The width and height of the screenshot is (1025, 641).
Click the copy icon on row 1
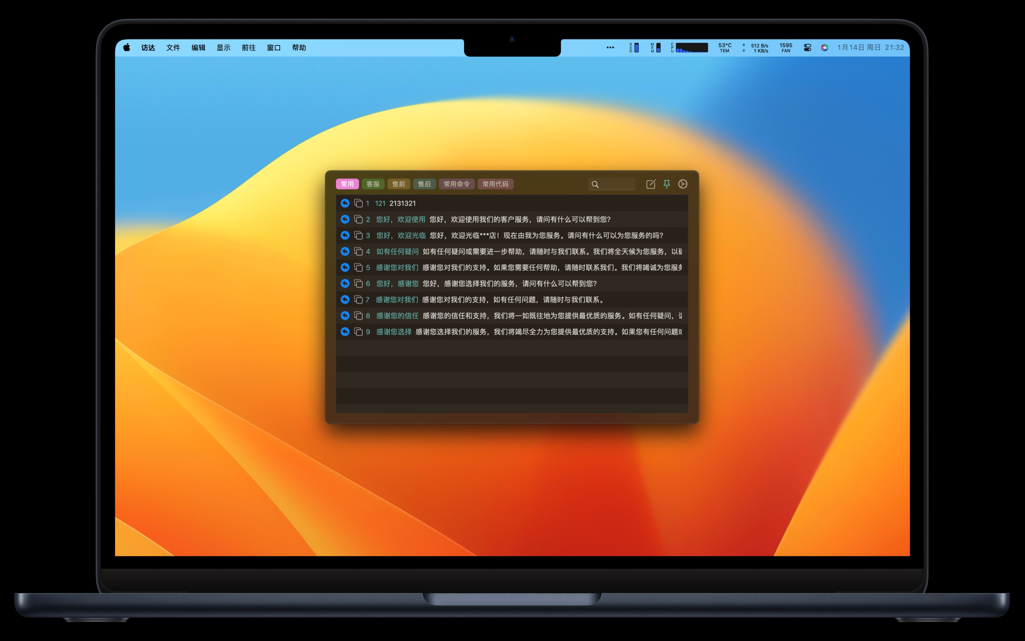pyautogui.click(x=358, y=203)
